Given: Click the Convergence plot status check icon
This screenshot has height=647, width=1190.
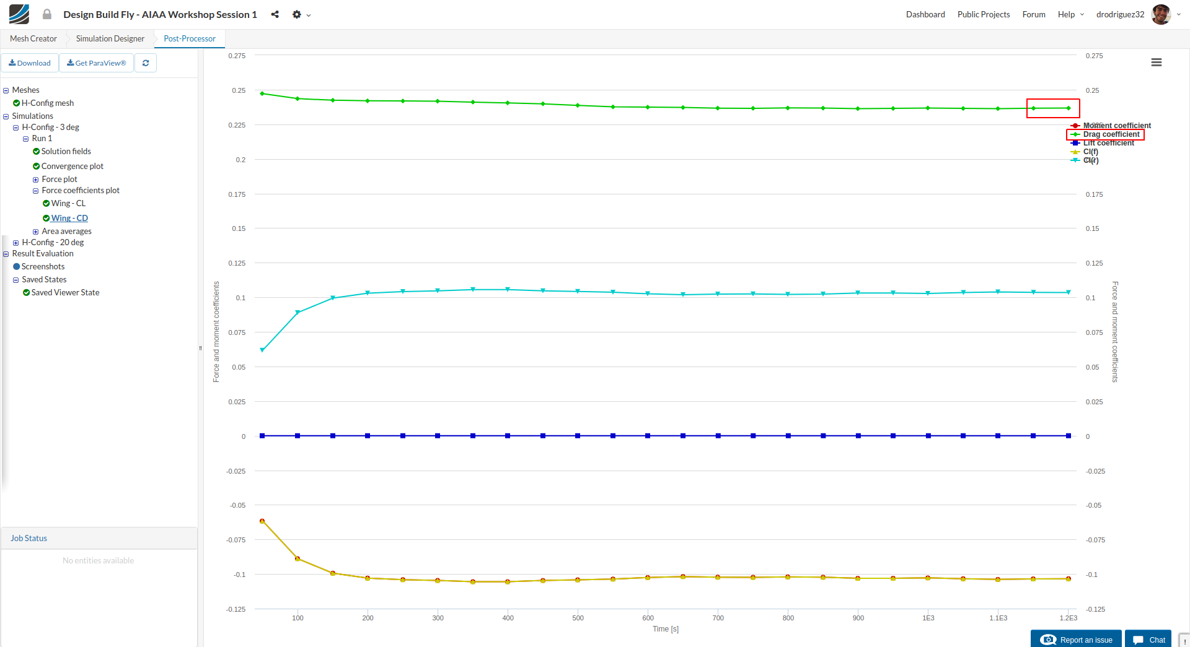Looking at the screenshot, I should (x=37, y=166).
